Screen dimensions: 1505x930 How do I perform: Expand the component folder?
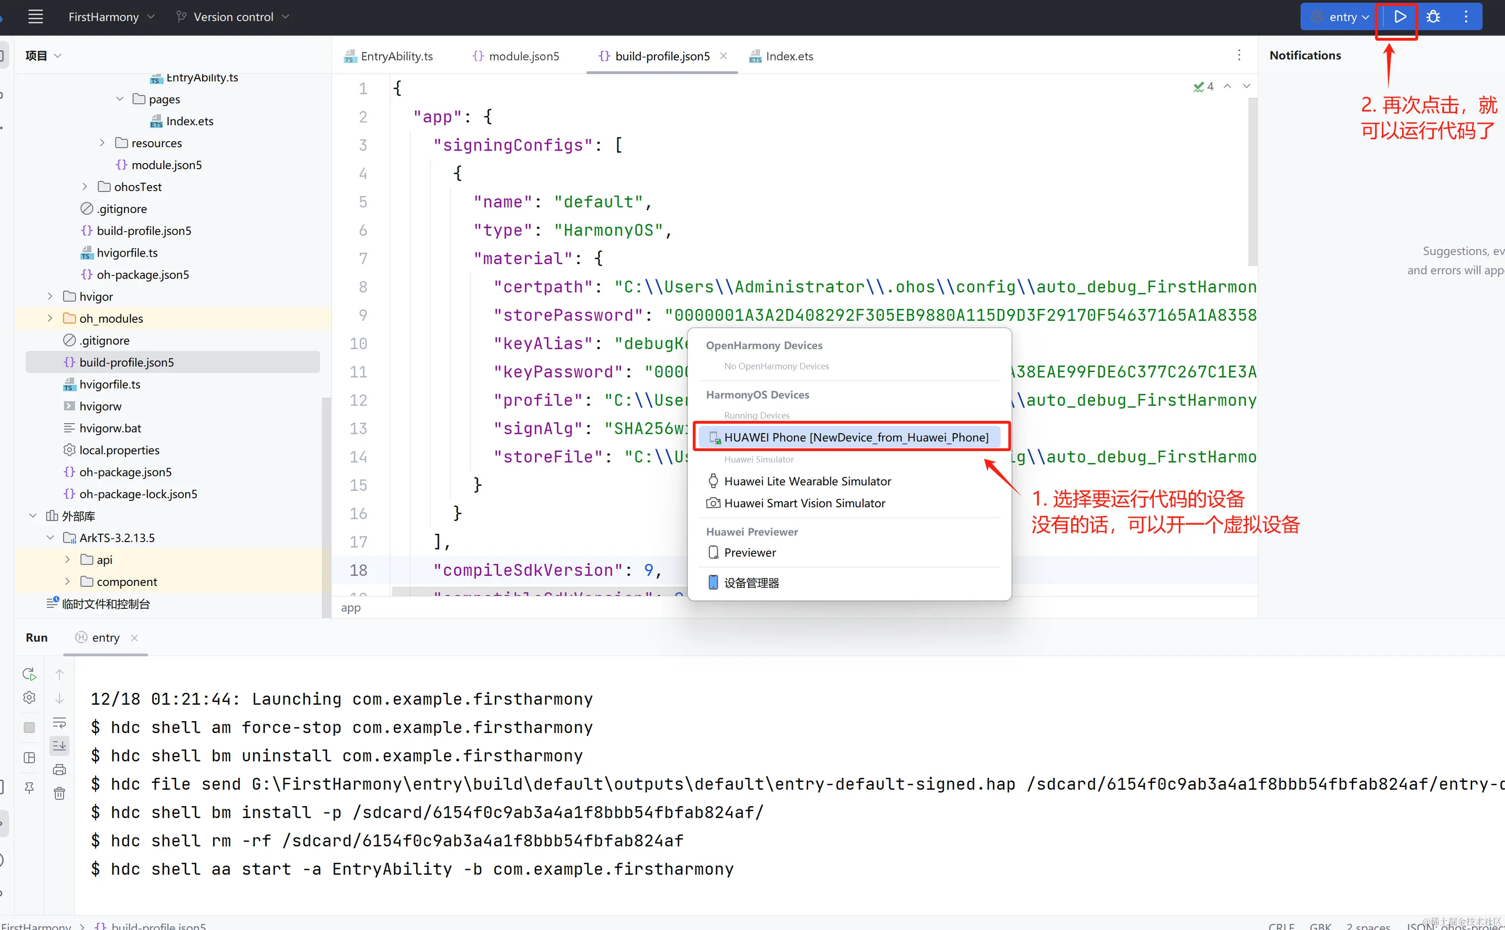(x=67, y=581)
